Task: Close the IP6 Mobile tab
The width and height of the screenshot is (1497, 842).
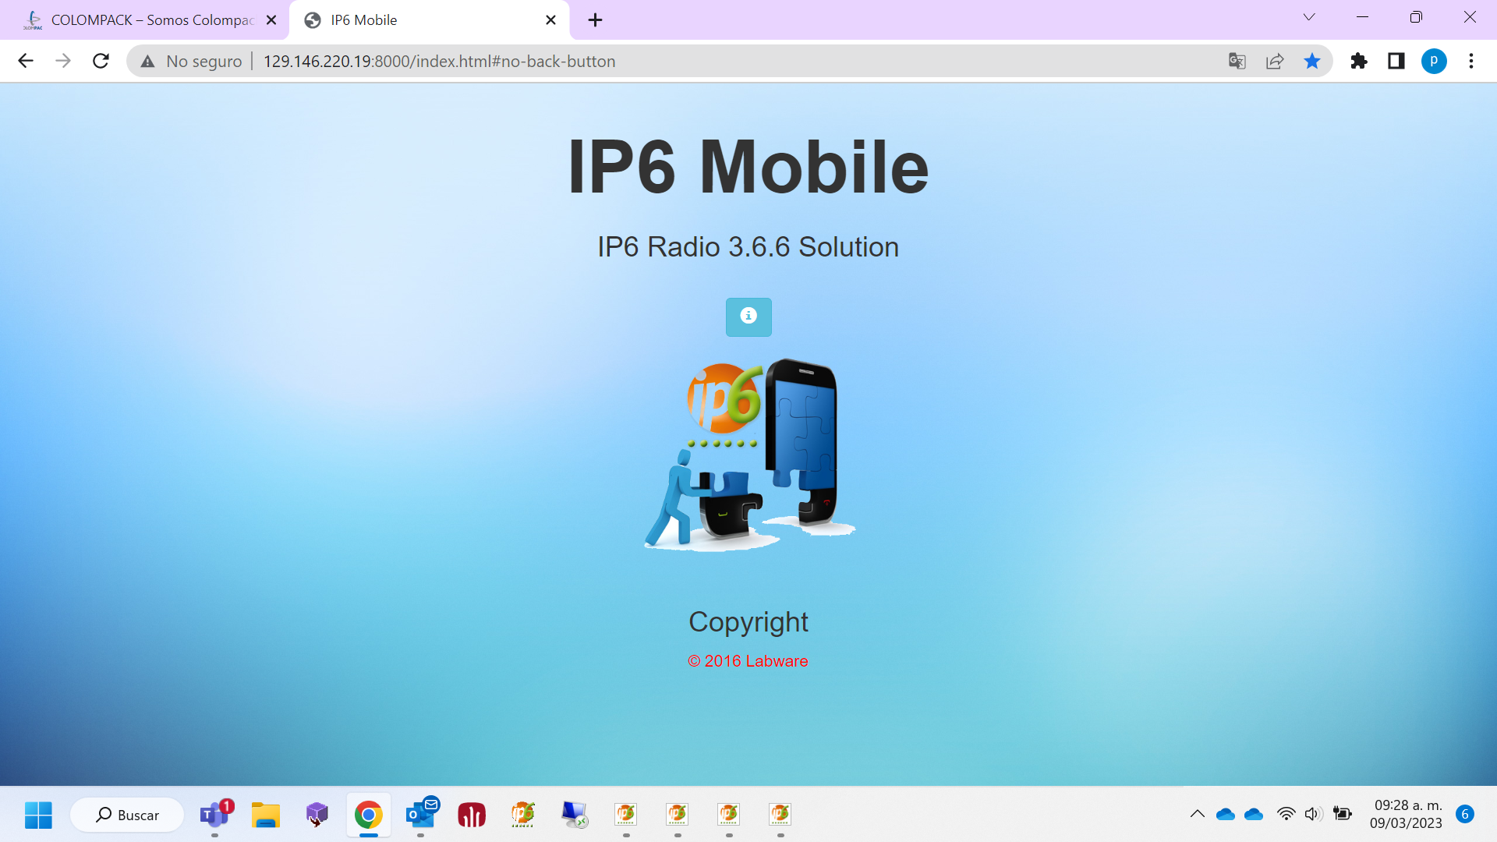Action: click(550, 20)
